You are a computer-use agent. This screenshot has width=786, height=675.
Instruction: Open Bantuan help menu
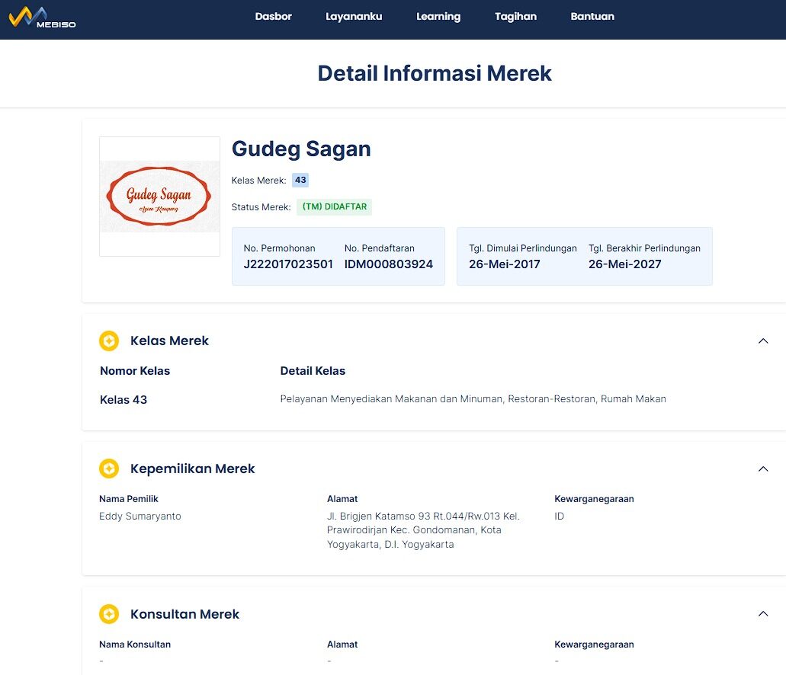[592, 17]
